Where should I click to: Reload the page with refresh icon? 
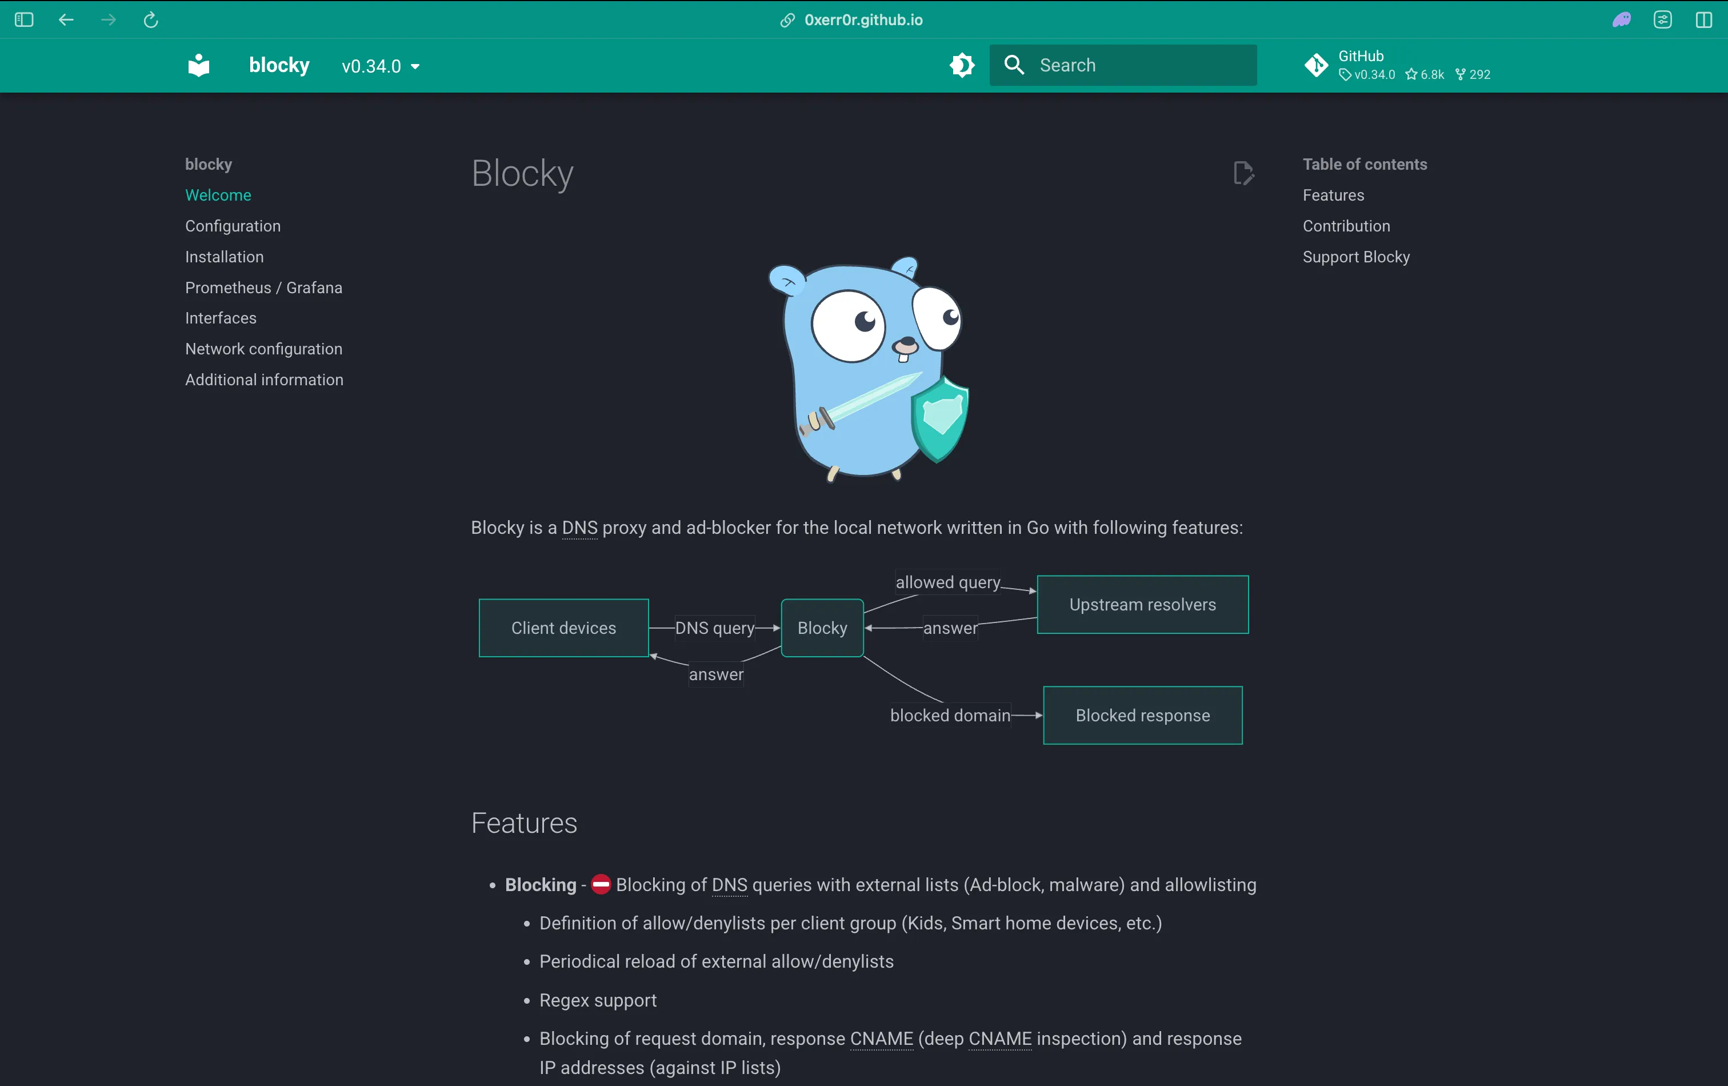pyautogui.click(x=151, y=19)
